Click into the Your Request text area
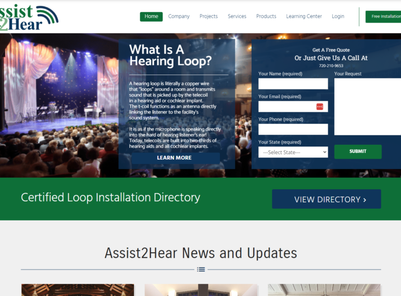The height and width of the screenshot is (296, 401). (368, 107)
